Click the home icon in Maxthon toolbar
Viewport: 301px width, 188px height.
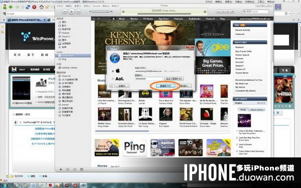tap(42, 7)
